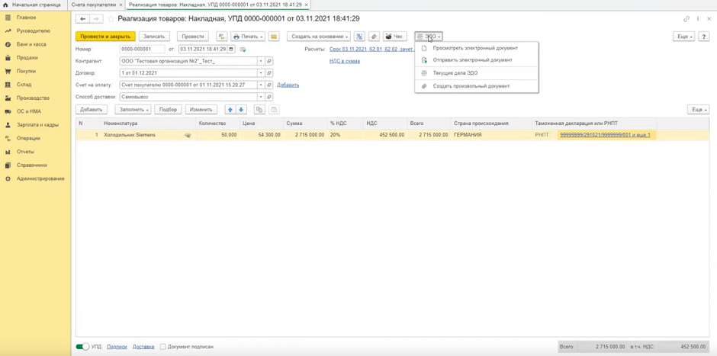The width and height of the screenshot is (717, 356).
Task: Click the paperclip attachments icon
Action: coord(374,37)
